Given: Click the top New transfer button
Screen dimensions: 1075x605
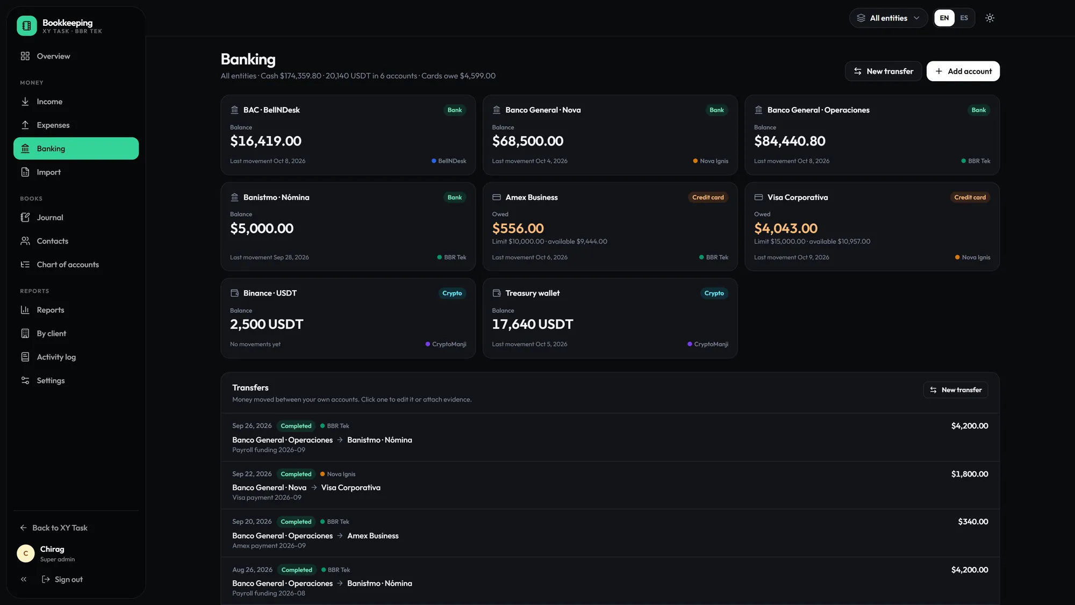Looking at the screenshot, I should 883,71.
